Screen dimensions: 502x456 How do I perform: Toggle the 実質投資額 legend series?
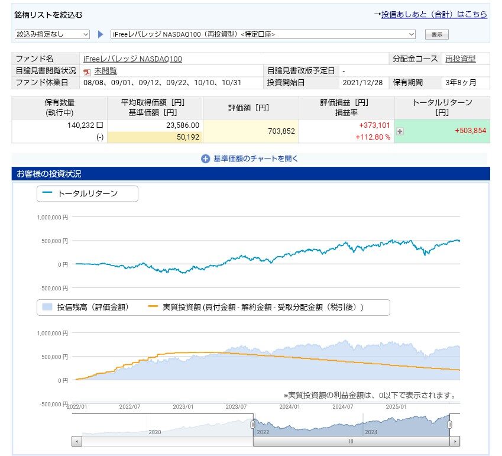[256, 307]
